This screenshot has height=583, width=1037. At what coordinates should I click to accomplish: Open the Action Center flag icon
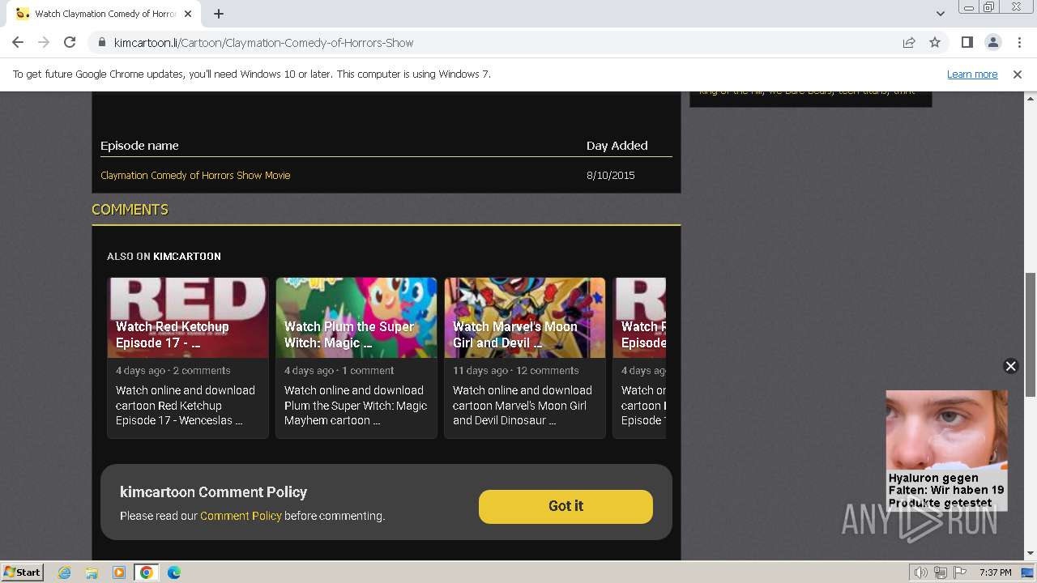[959, 572]
